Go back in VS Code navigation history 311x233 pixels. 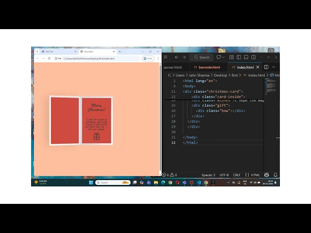tap(176, 57)
